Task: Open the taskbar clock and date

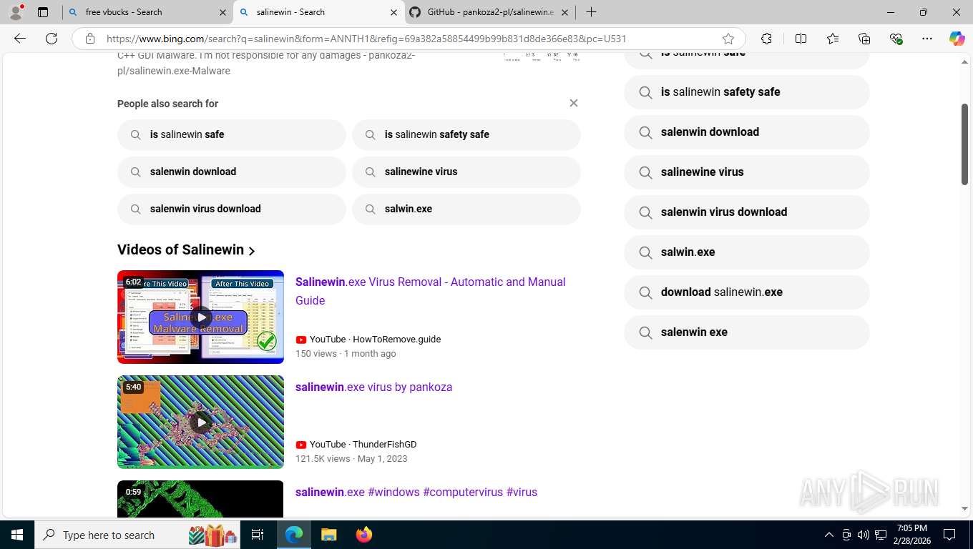Action: click(911, 535)
